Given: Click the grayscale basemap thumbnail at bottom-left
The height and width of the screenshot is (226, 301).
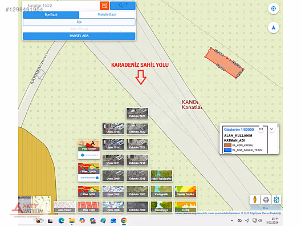Looking at the screenshot, I should pyautogui.click(x=25, y=205).
